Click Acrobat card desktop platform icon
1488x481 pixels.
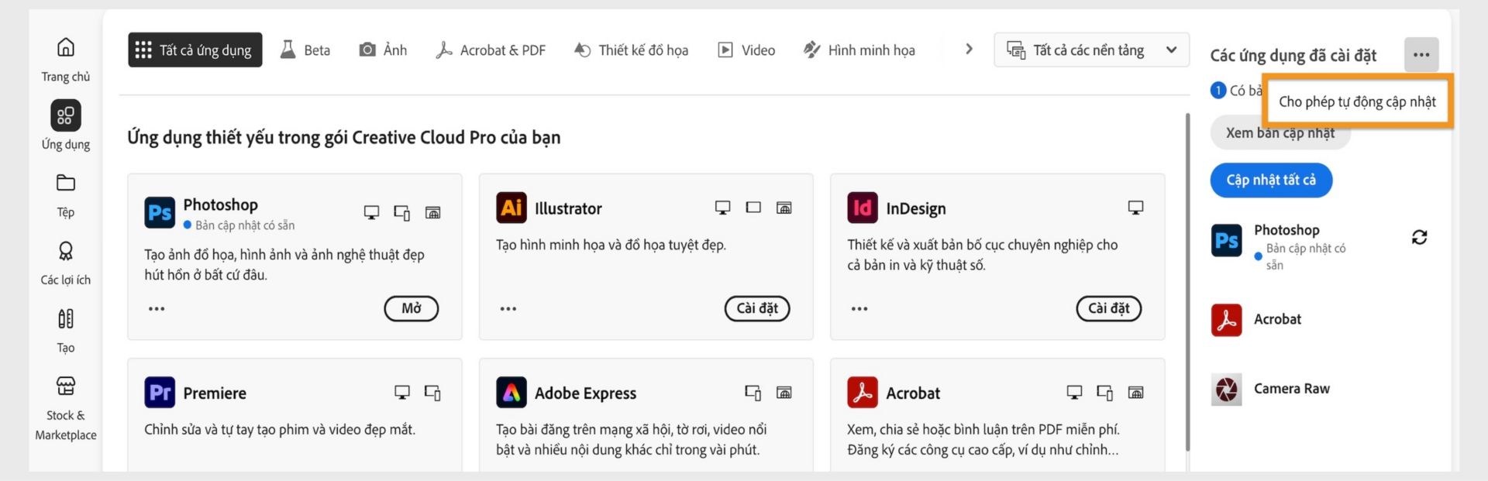[x=1074, y=392]
